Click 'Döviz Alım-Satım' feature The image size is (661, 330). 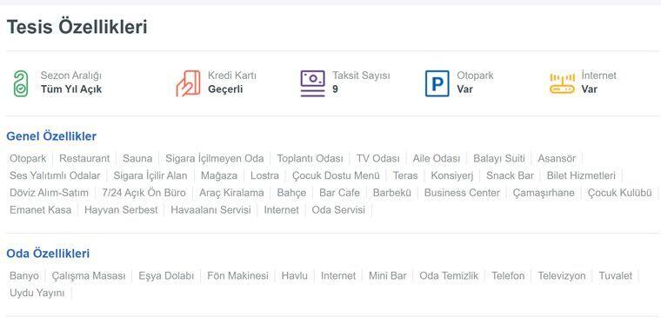tap(50, 193)
